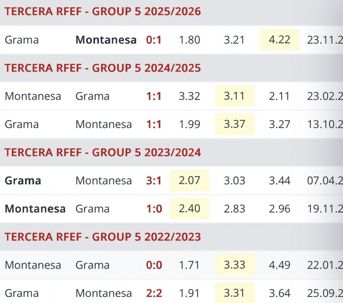Open the 2:2 match result
Screen dimensions: 343x303
[x=154, y=293]
